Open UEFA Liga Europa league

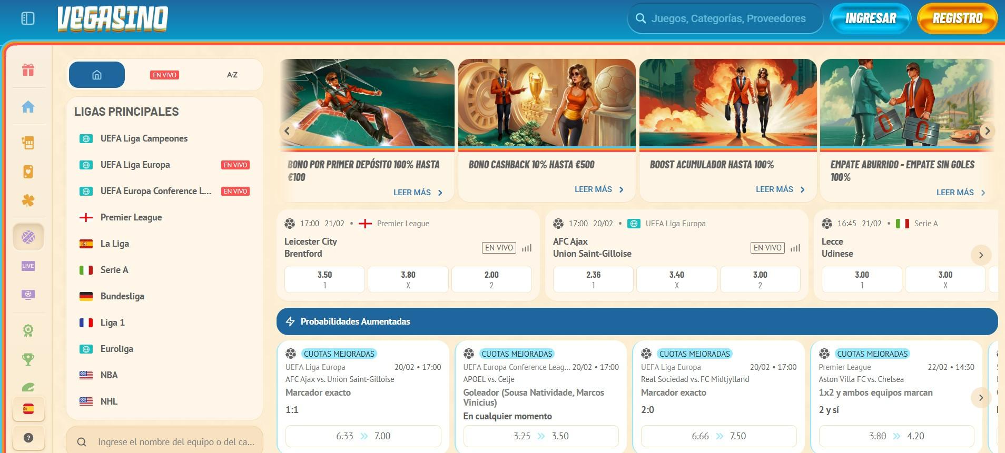click(x=164, y=165)
